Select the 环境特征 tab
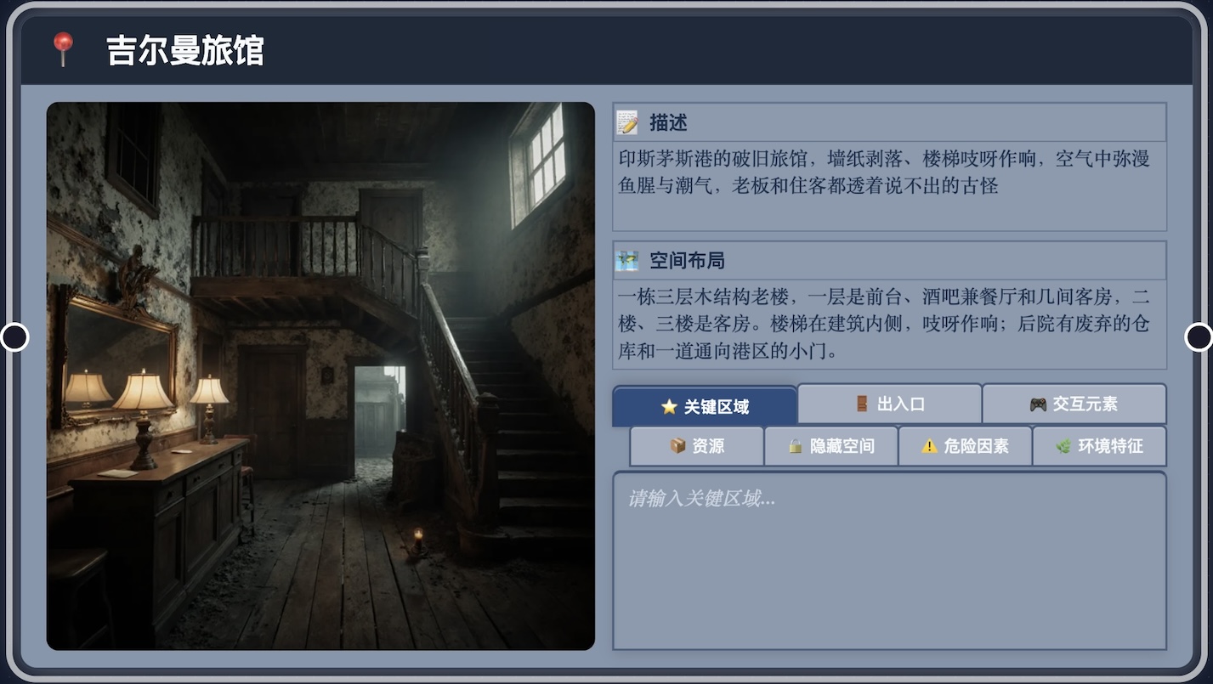 click(1099, 445)
